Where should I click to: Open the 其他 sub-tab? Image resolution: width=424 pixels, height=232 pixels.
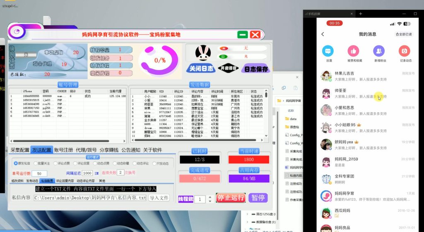(x=102, y=181)
